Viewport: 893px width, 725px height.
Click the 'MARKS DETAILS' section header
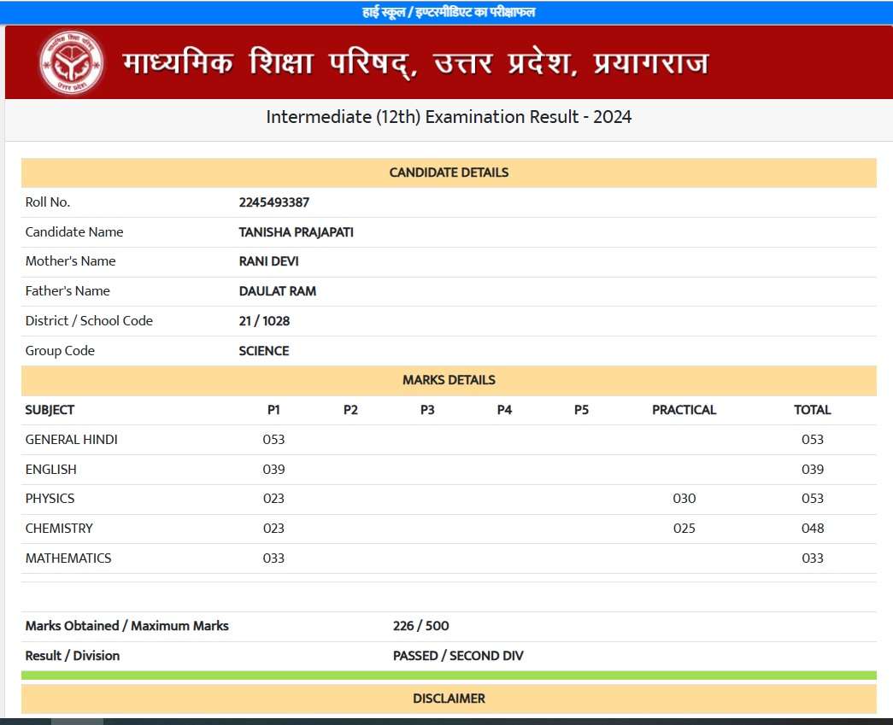(x=449, y=380)
